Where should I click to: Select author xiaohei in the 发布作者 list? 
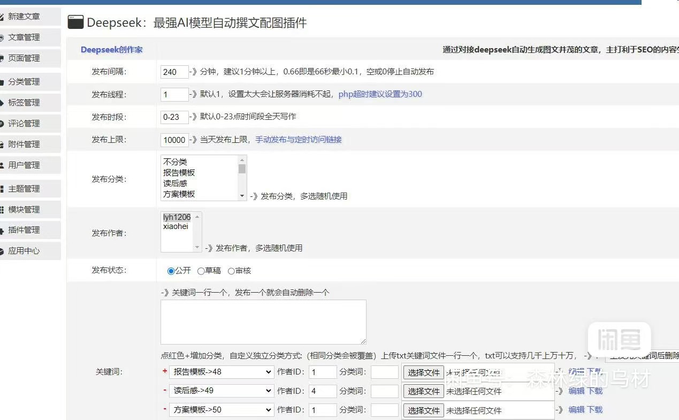(177, 226)
